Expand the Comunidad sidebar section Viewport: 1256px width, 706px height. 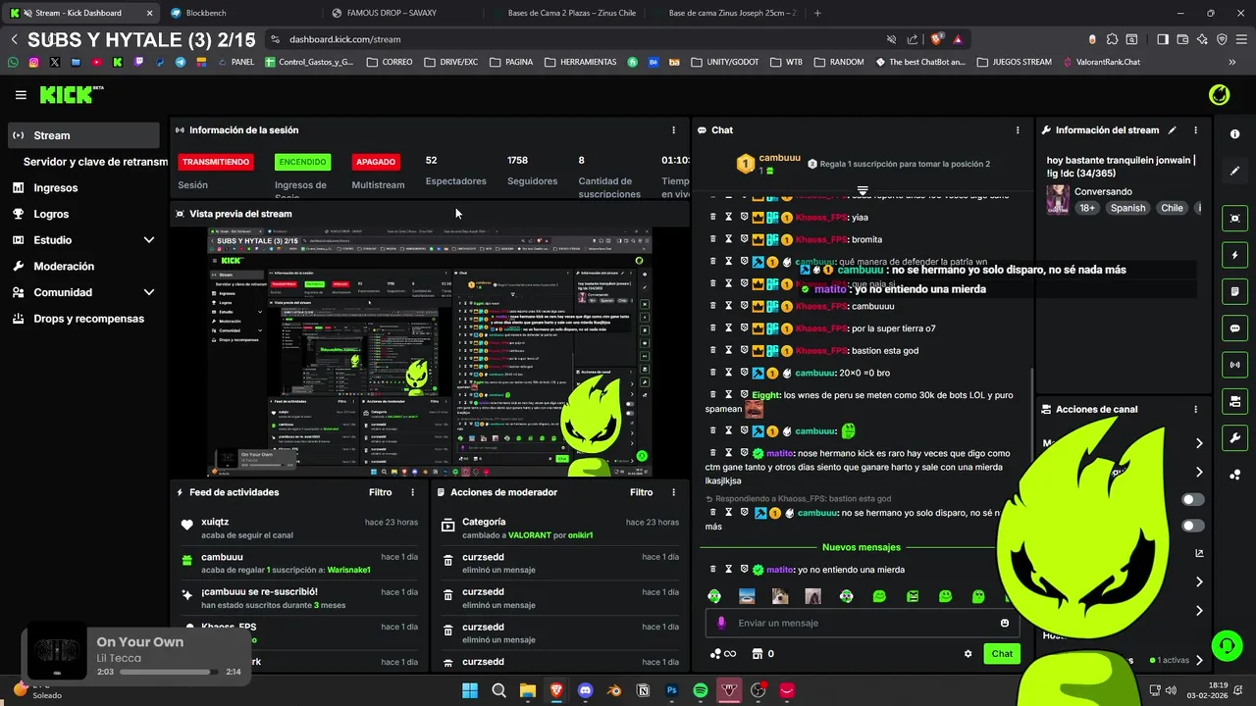[x=83, y=292]
